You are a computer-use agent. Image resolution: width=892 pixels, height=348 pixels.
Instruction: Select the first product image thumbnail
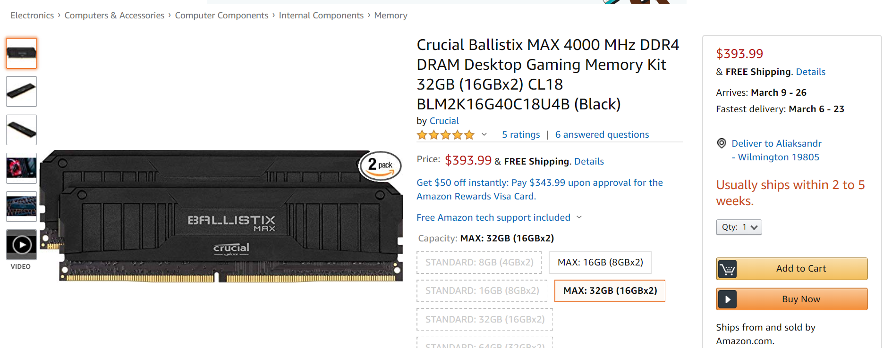21,53
